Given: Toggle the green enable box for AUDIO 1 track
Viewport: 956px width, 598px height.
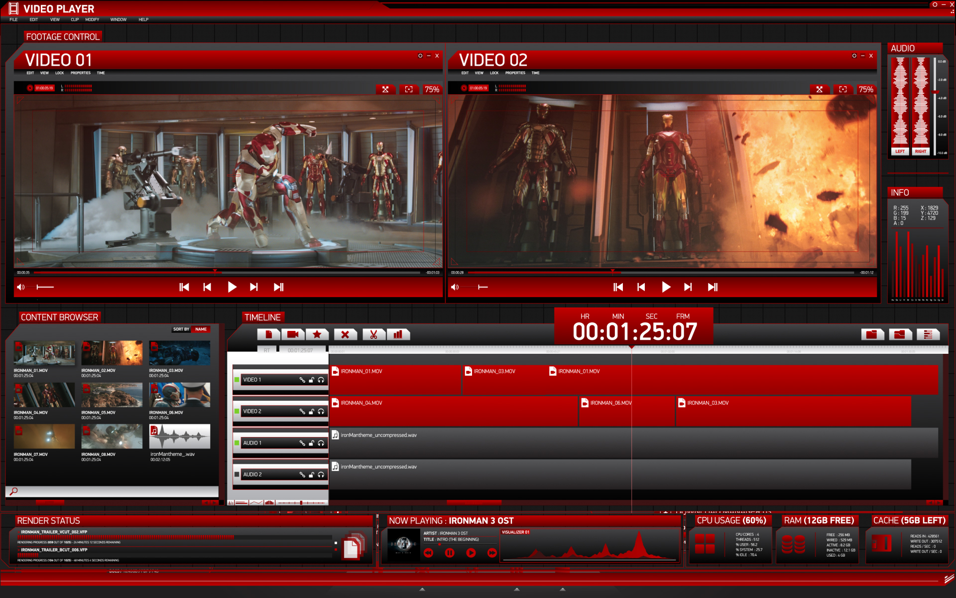Looking at the screenshot, I should pyautogui.click(x=237, y=443).
